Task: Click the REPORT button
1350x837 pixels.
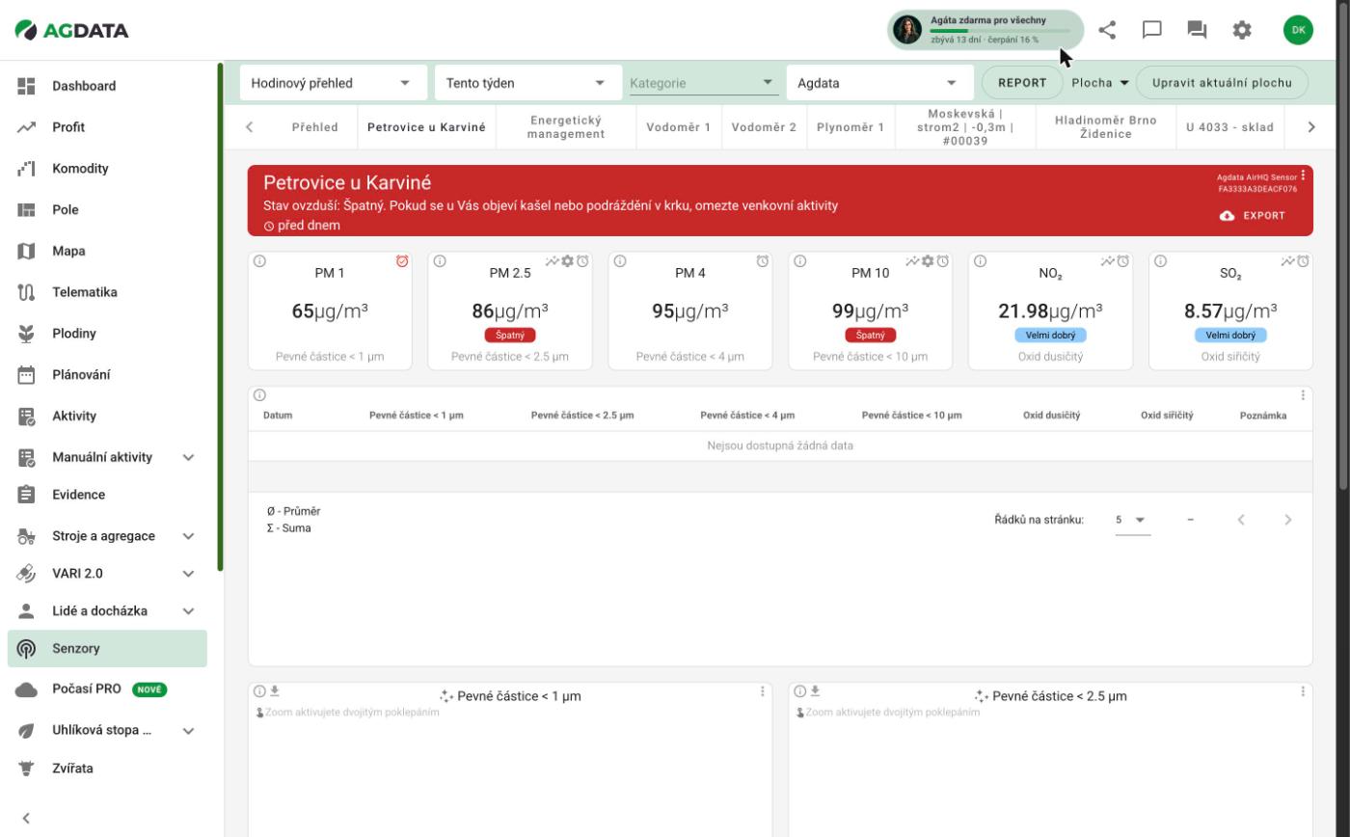Action: [1022, 83]
